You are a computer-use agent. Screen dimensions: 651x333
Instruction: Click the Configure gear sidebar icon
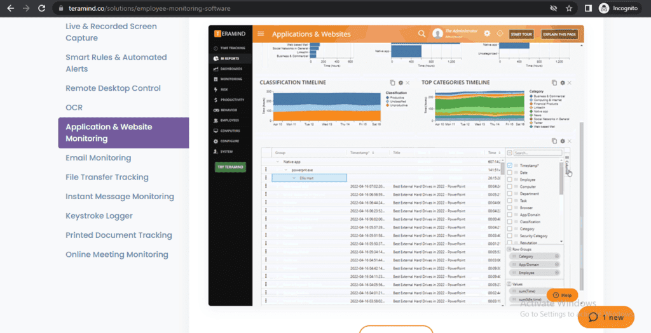[x=216, y=141]
